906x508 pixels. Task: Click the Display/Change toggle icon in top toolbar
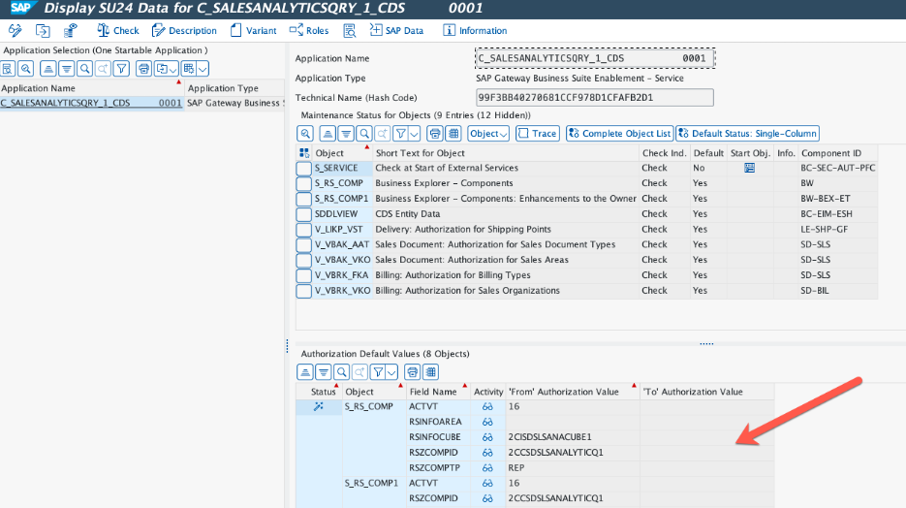(15, 31)
